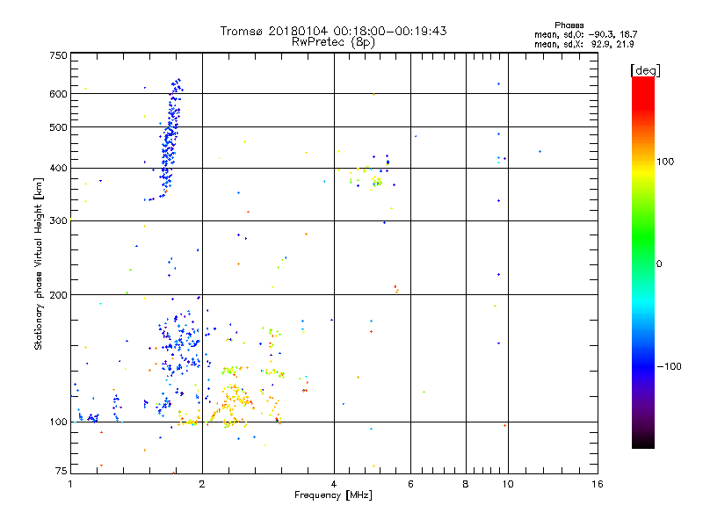Click the '[deg]' colorbar label
Viewport: 703px width, 527px height.
(x=645, y=70)
